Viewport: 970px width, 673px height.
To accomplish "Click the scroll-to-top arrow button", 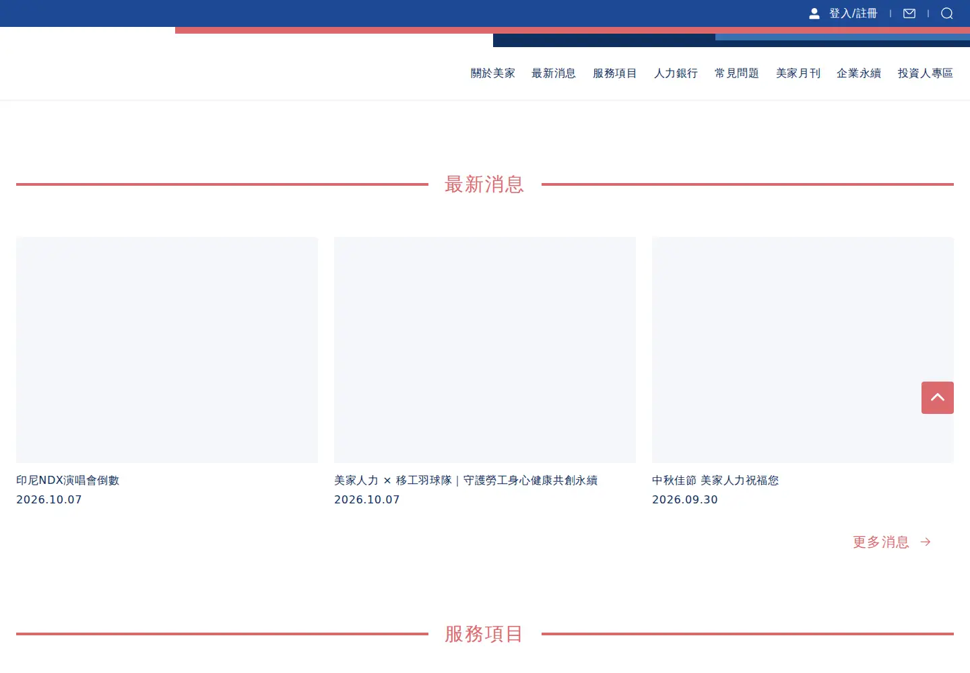I will click(x=938, y=398).
